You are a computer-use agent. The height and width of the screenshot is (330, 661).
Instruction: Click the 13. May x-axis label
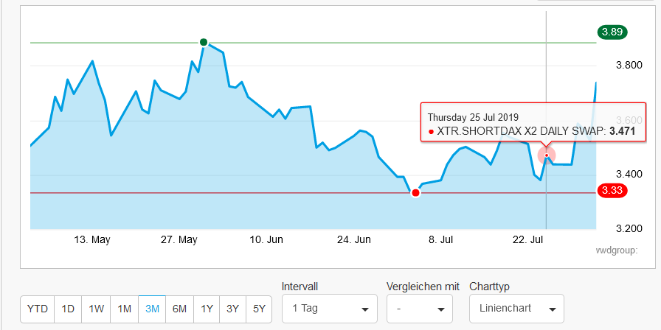(94, 239)
